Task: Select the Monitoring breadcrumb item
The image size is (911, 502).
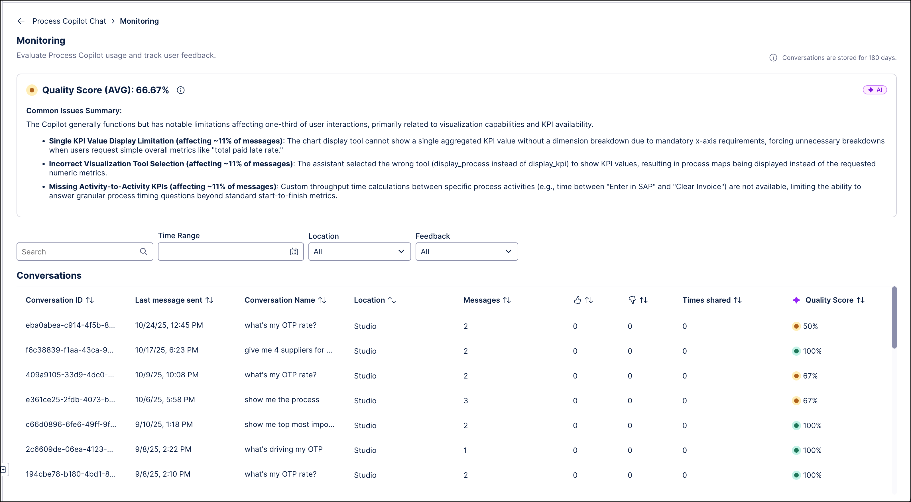Action: point(139,21)
